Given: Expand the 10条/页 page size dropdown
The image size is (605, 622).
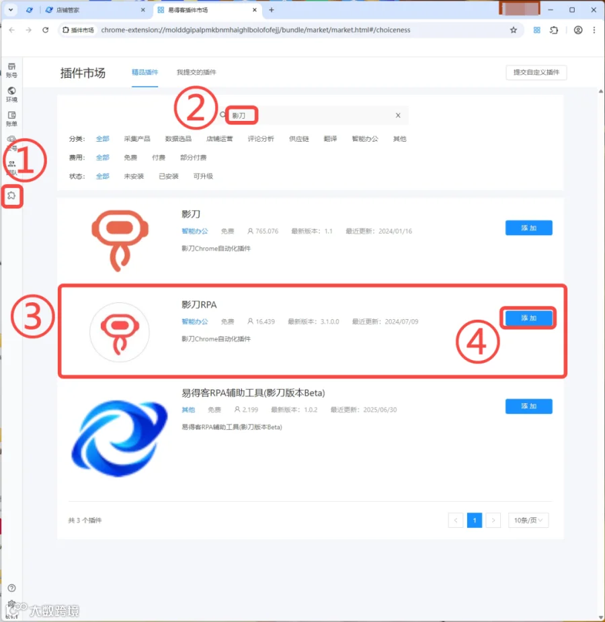Looking at the screenshot, I should pos(528,520).
